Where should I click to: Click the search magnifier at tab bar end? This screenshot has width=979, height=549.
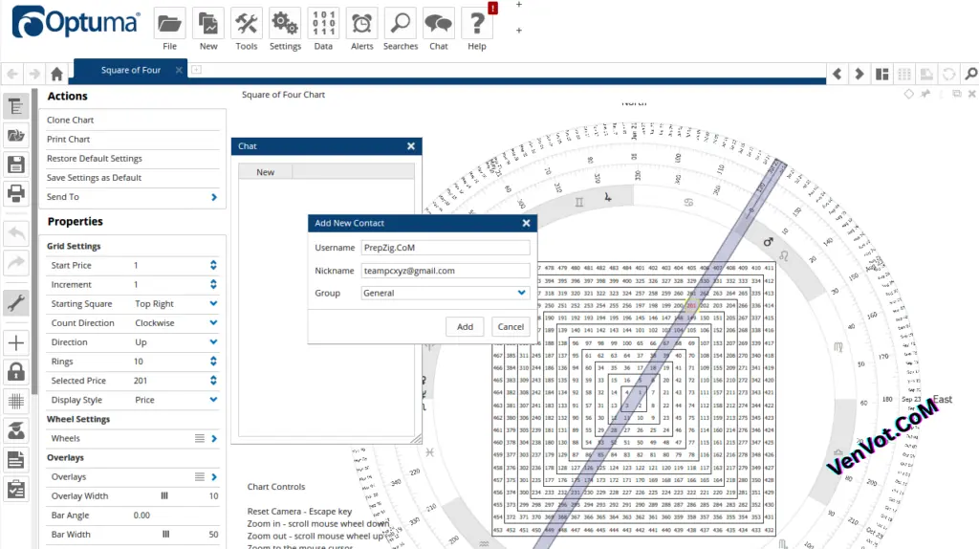tap(971, 74)
